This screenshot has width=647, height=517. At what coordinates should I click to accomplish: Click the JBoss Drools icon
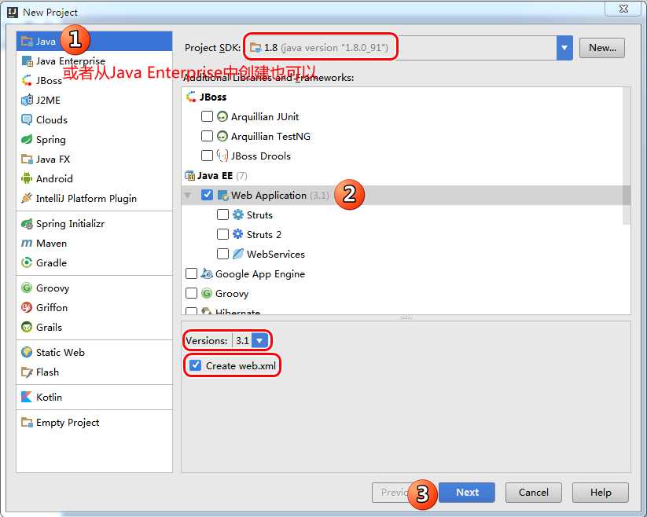222,156
